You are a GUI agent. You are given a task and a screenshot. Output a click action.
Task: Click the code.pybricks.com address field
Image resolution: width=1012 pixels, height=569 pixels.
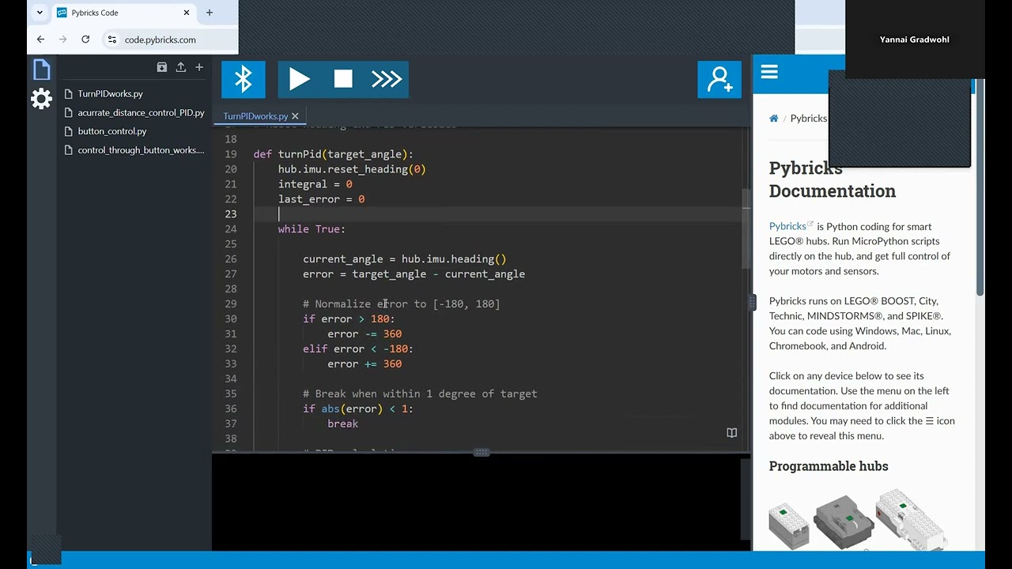click(x=160, y=40)
